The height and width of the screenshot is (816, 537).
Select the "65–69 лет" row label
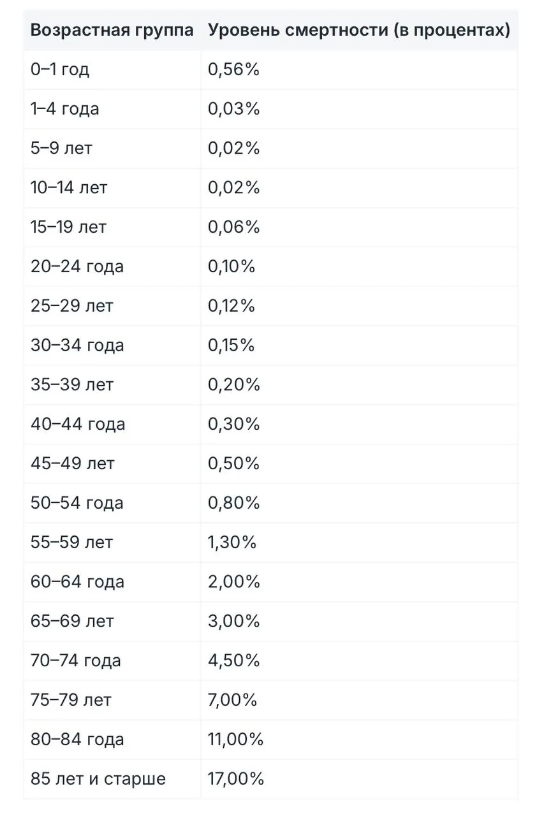coord(72,622)
